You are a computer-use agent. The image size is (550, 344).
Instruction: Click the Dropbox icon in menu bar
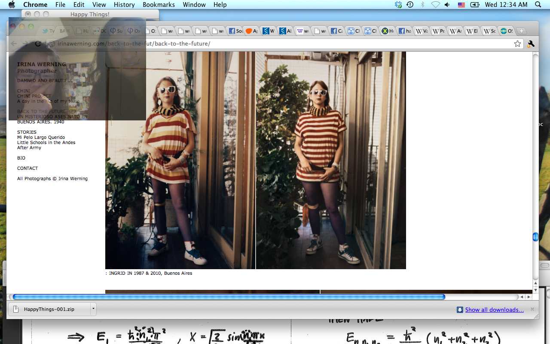(398, 5)
